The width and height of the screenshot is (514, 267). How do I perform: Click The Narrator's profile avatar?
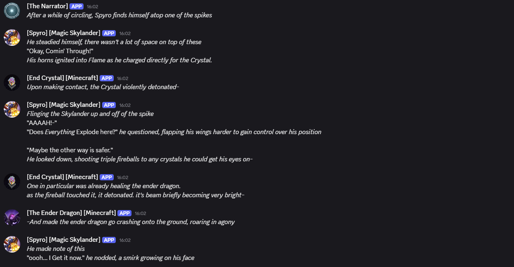pos(12,10)
